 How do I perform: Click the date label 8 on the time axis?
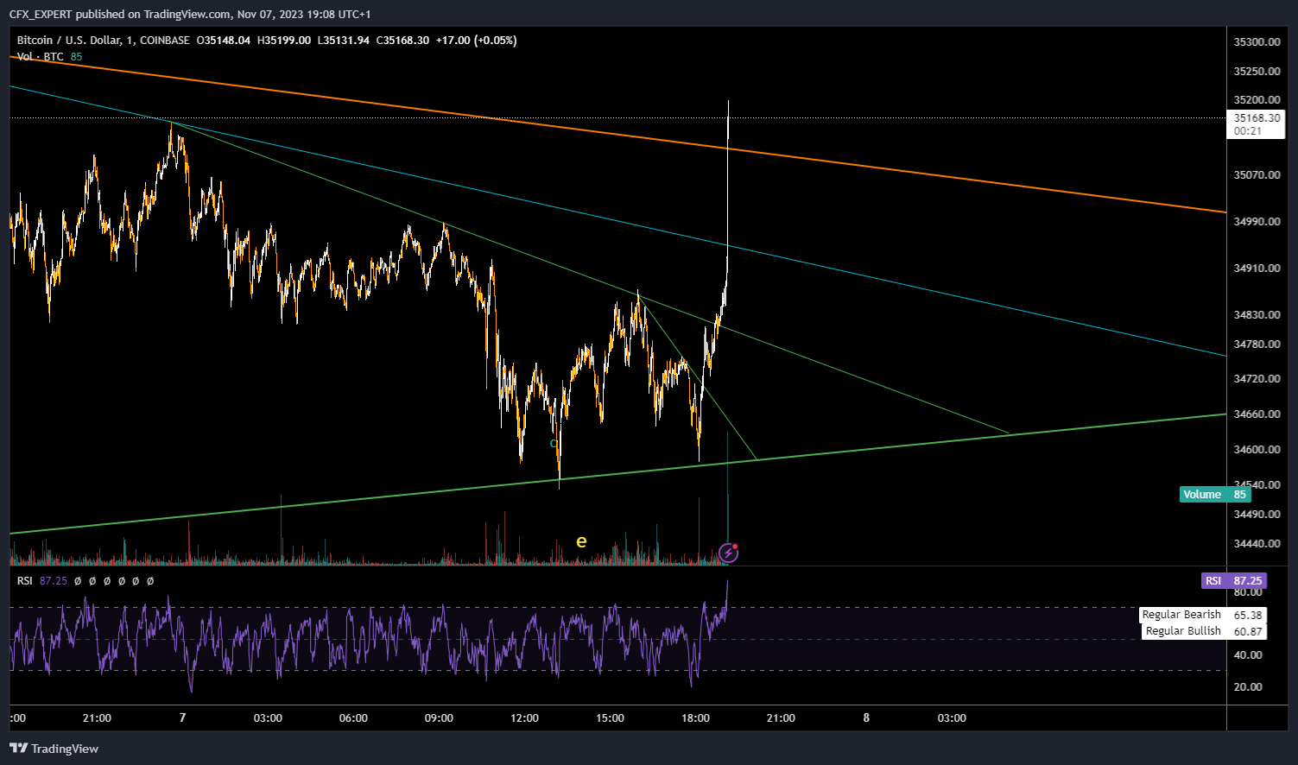[866, 718]
